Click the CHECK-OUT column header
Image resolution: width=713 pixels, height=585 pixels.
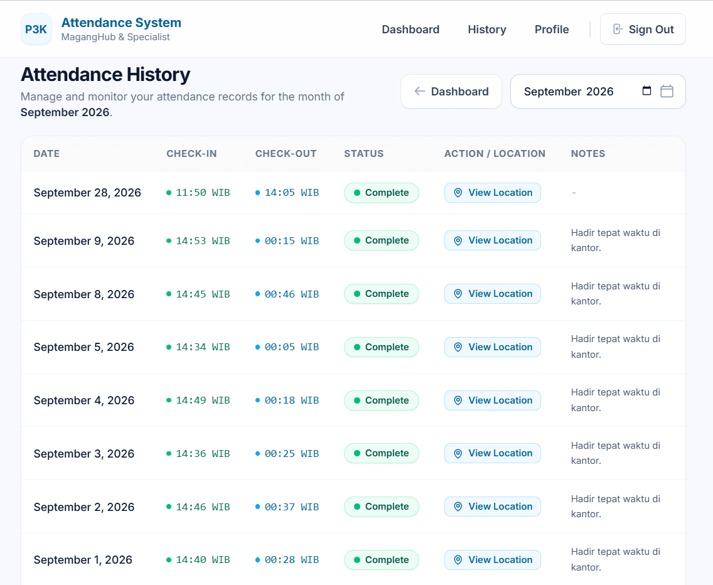coord(286,154)
